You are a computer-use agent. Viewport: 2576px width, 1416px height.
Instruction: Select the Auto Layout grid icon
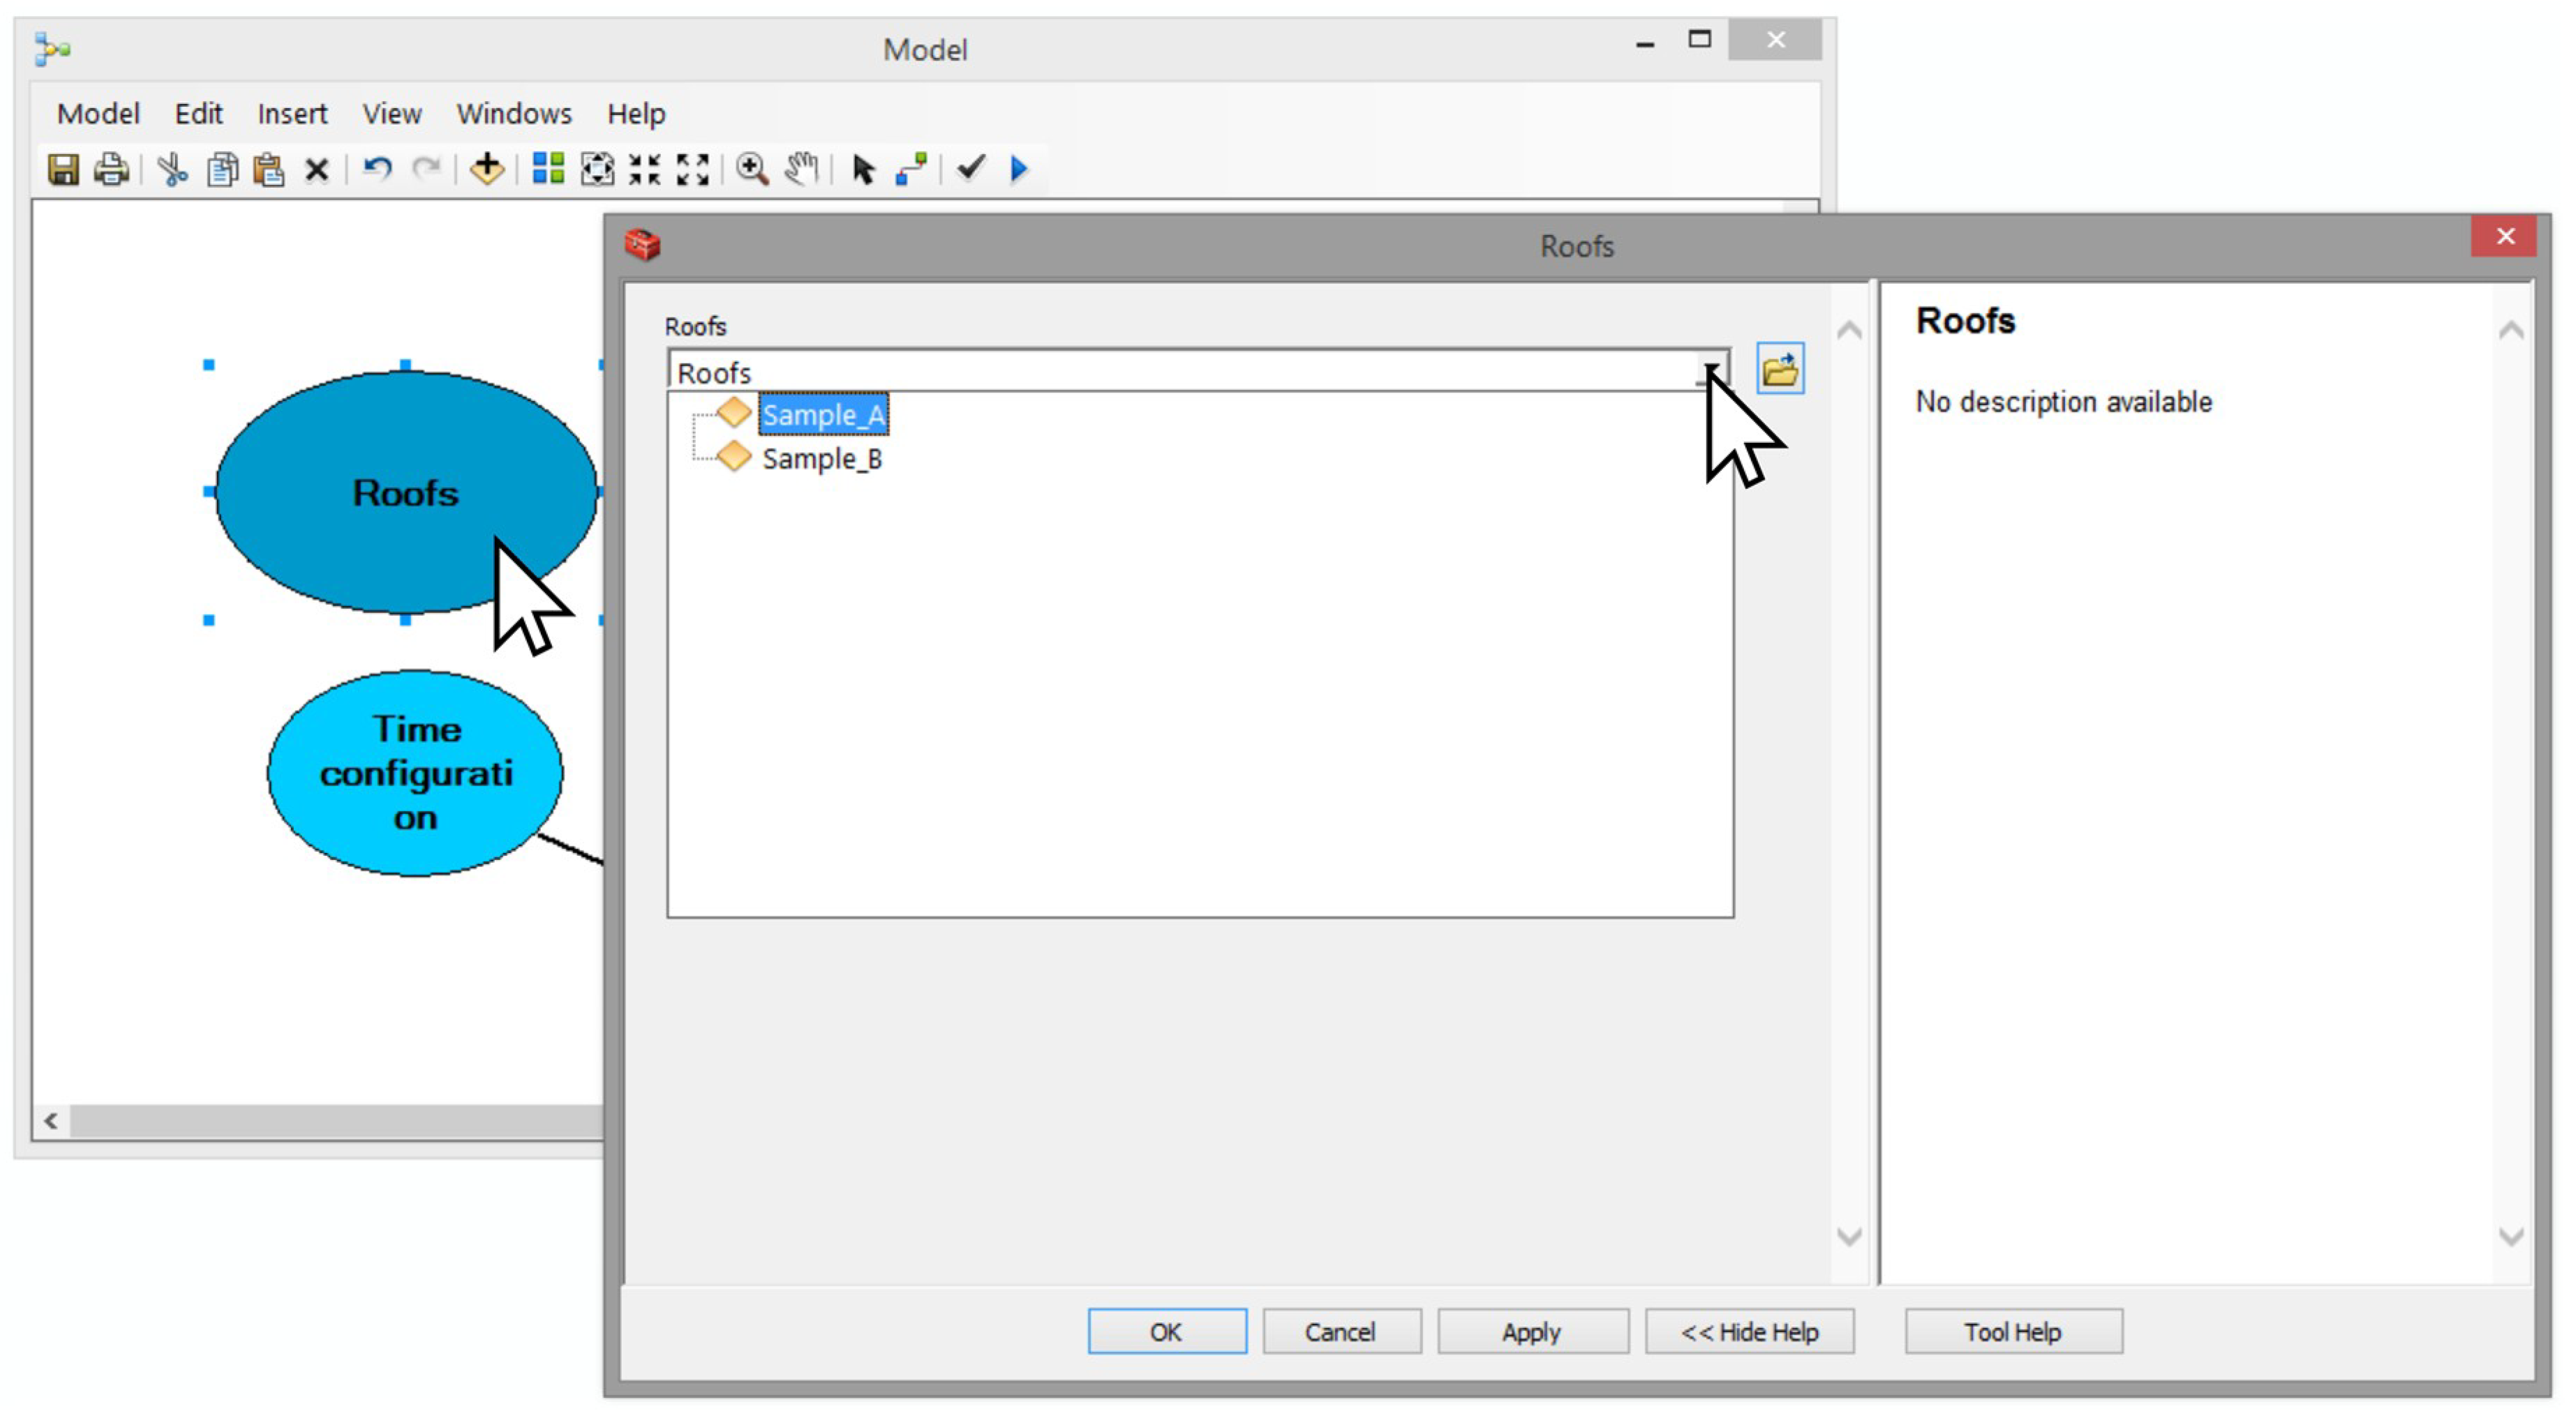548,169
